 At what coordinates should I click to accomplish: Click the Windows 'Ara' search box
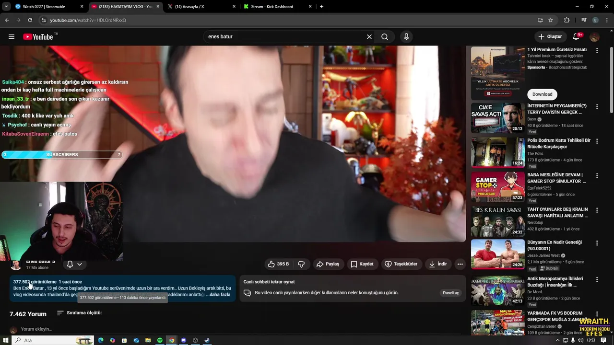(53, 340)
